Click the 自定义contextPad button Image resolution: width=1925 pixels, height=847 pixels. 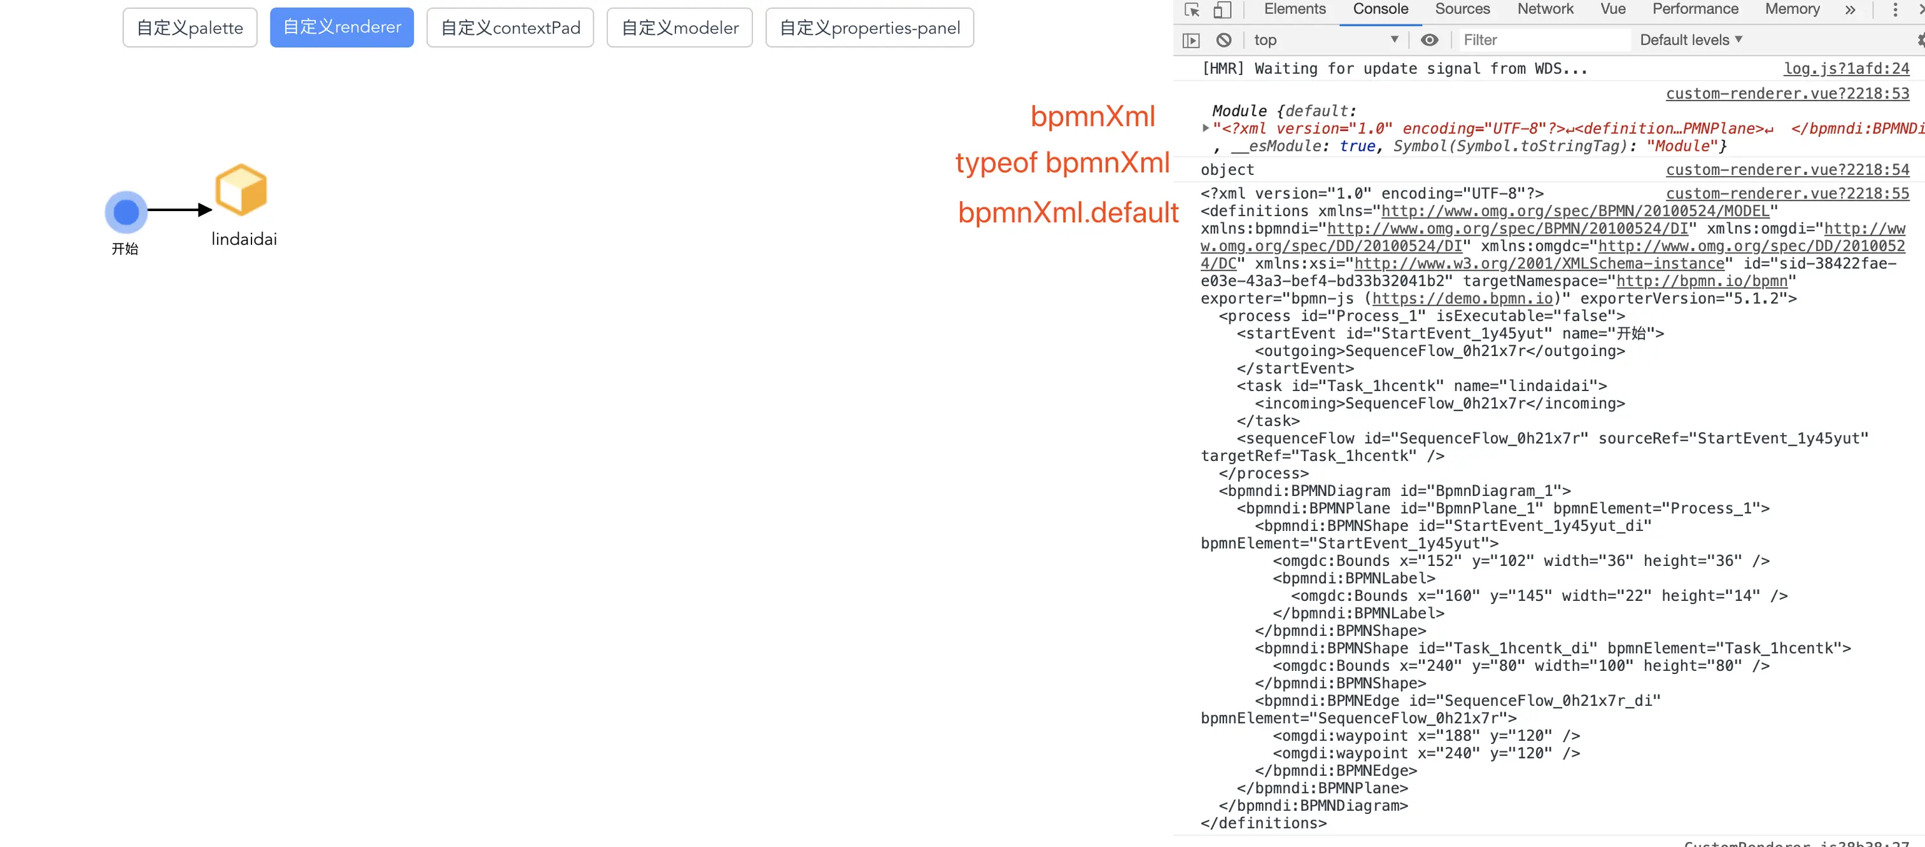point(510,29)
